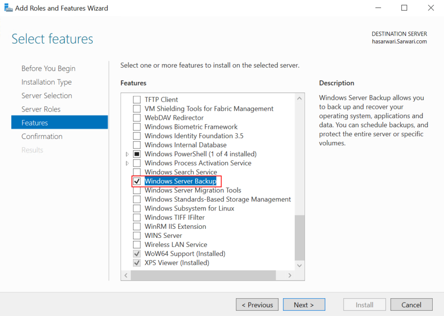
Task: Check Windows Subsystem for Linux
Action: tap(137, 208)
